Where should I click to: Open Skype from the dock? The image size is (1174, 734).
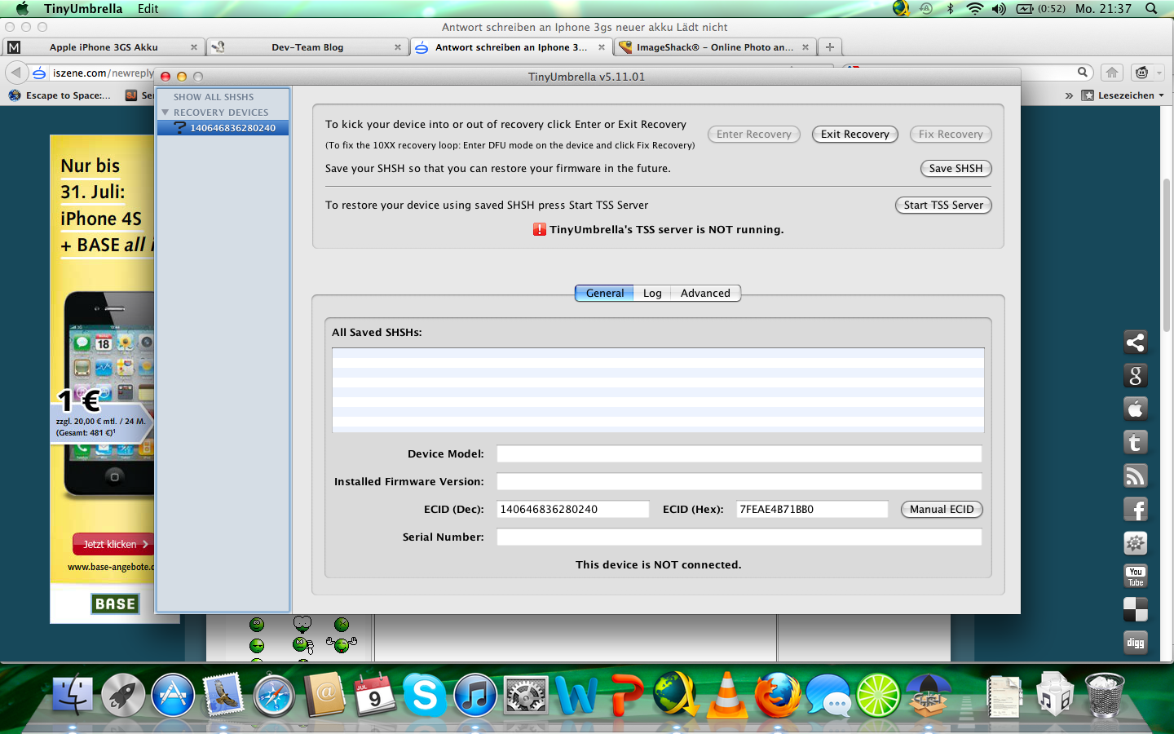point(425,696)
